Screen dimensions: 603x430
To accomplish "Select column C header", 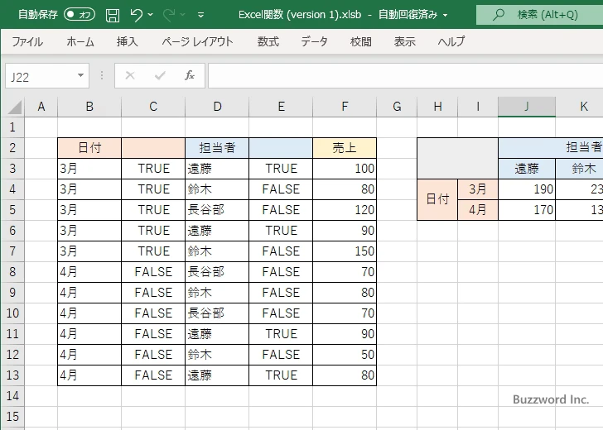I will [x=153, y=107].
